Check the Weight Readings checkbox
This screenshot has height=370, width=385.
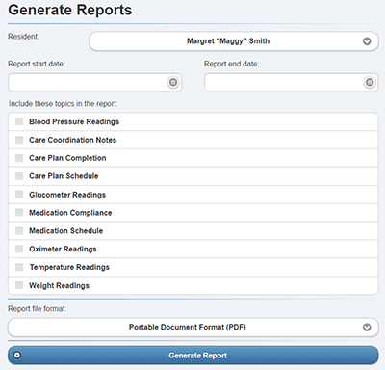tap(19, 285)
